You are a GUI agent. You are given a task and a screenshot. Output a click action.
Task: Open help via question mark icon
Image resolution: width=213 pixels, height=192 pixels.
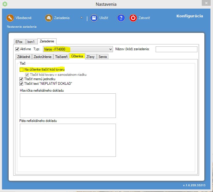pyautogui.click(x=121, y=18)
